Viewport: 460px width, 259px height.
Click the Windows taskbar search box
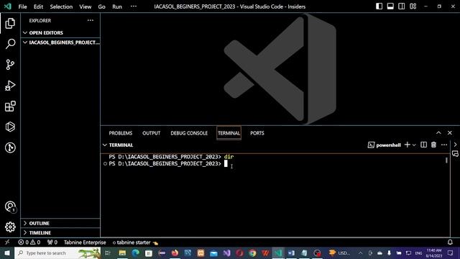(x=57, y=253)
